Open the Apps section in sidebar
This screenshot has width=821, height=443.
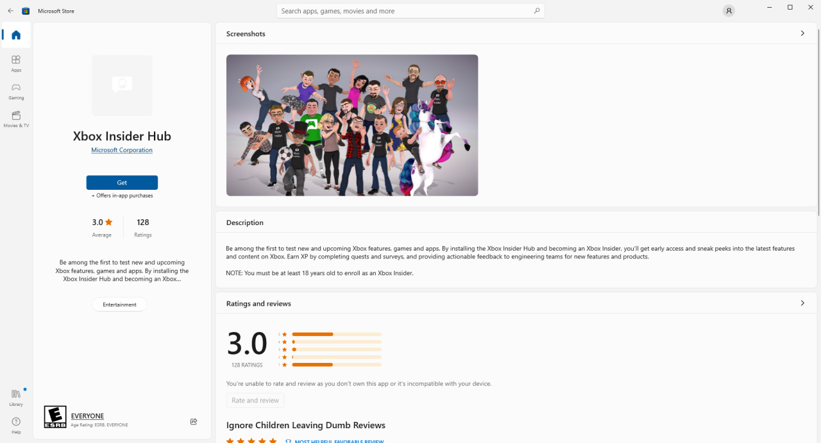point(16,63)
